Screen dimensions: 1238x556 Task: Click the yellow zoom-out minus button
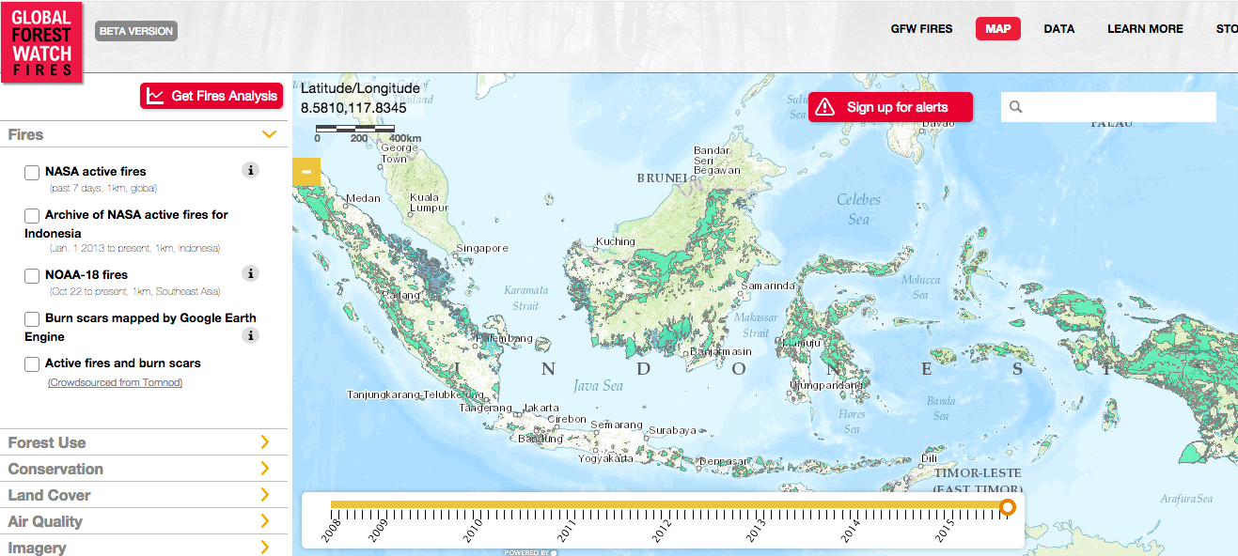(x=306, y=172)
